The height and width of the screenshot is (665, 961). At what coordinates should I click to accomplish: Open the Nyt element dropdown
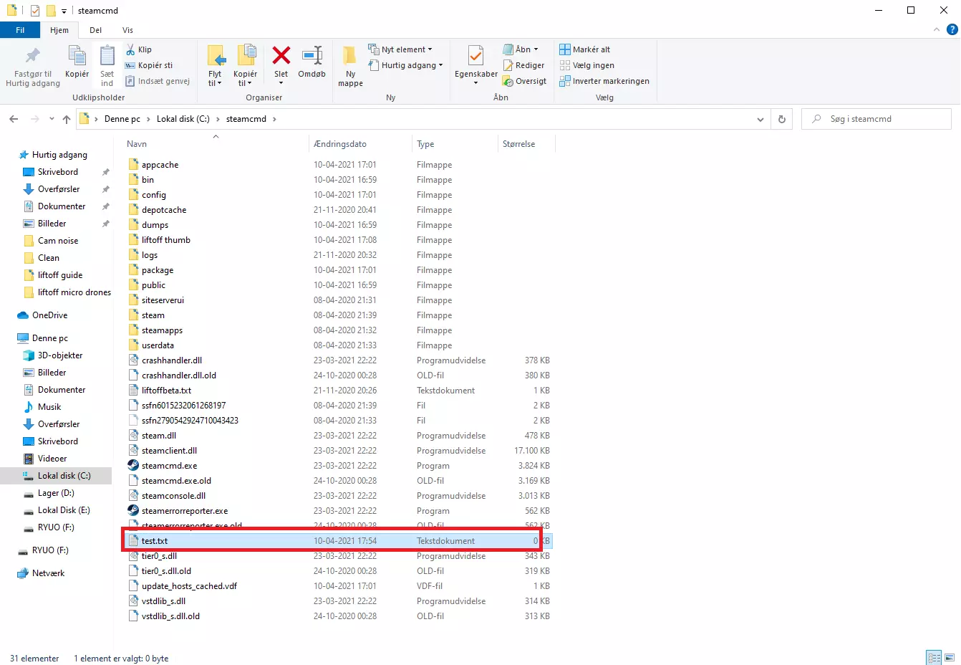point(400,49)
